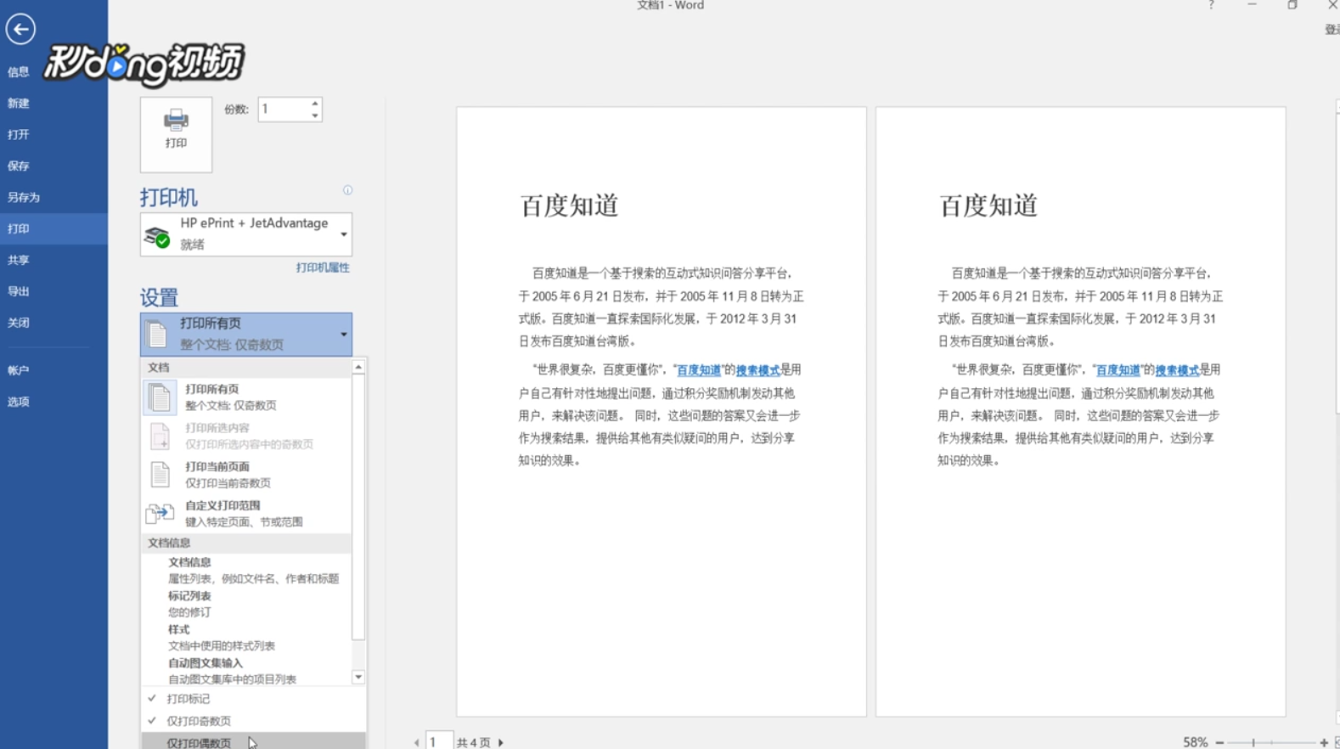The height and width of the screenshot is (749, 1340).
Task: Toggle Only Print Odd Pages check item
Action: tap(253, 721)
